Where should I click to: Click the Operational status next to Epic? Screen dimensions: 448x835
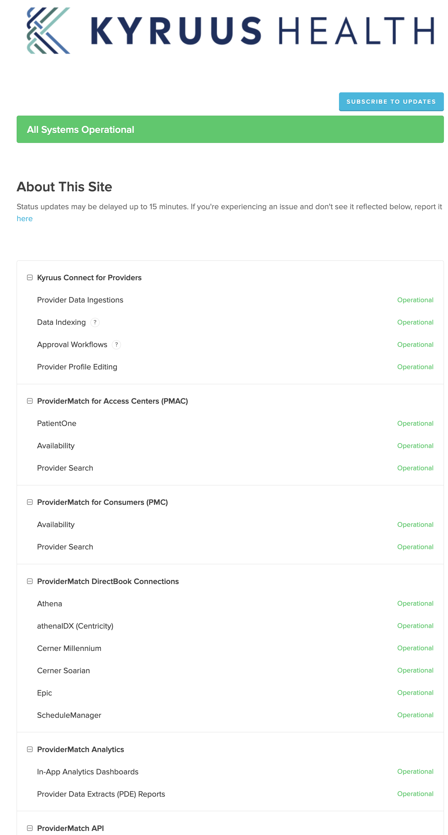coord(415,692)
